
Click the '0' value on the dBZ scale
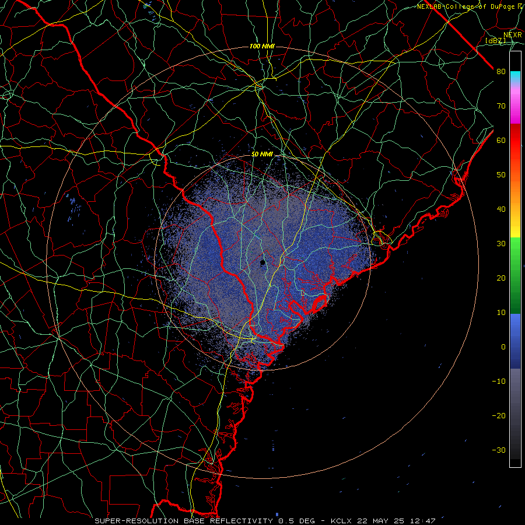coord(503,347)
